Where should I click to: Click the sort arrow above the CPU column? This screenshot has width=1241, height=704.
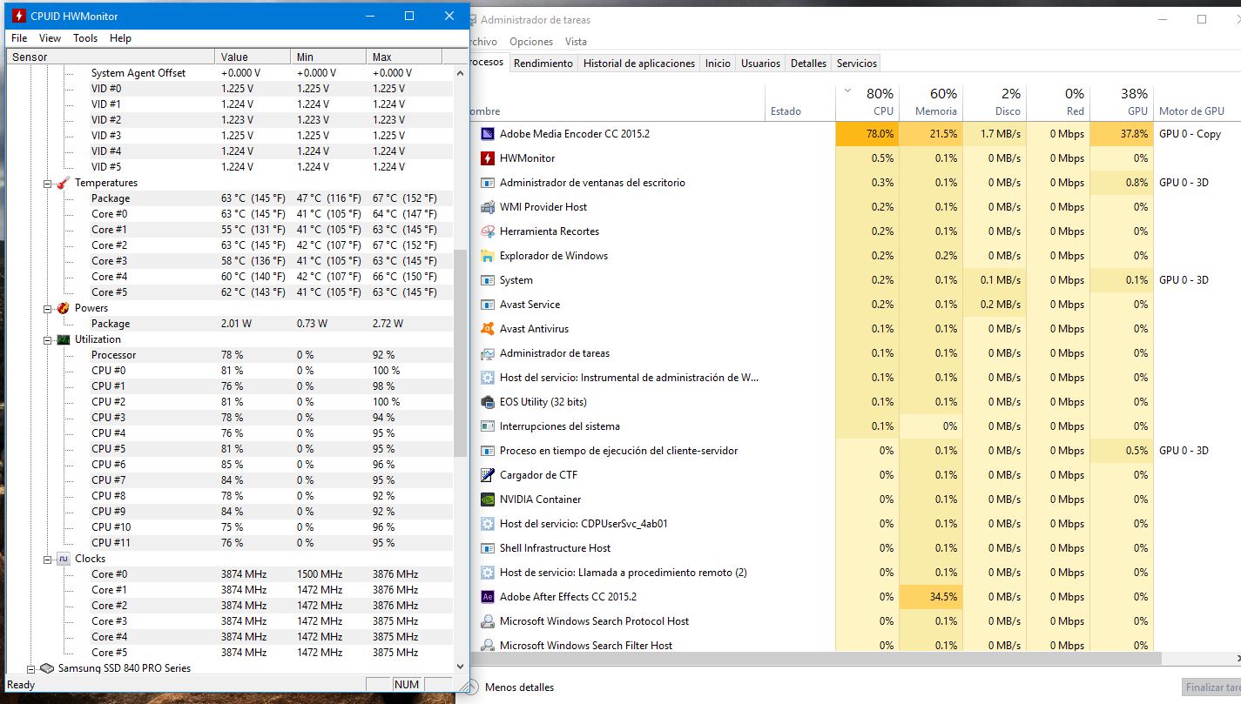[x=848, y=91]
